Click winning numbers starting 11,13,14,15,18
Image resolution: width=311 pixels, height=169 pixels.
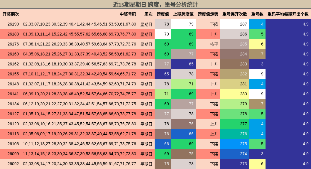80,154
